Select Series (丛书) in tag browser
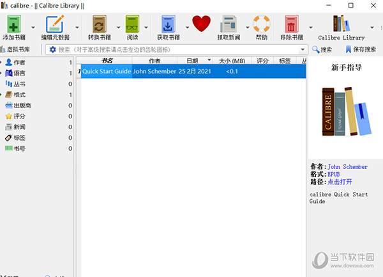The image size is (383, 277). click(x=37, y=84)
